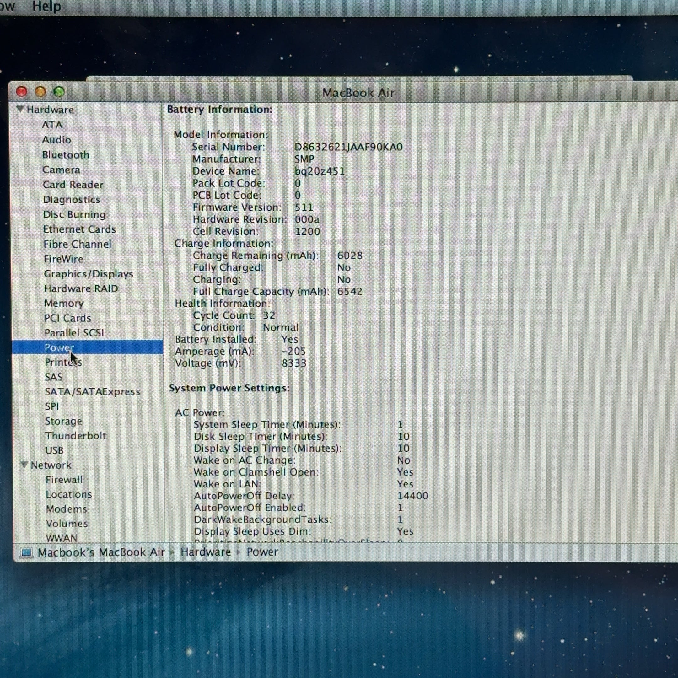Image resolution: width=678 pixels, height=678 pixels.
Task: Select Memory in the sidebar
Action: point(64,304)
